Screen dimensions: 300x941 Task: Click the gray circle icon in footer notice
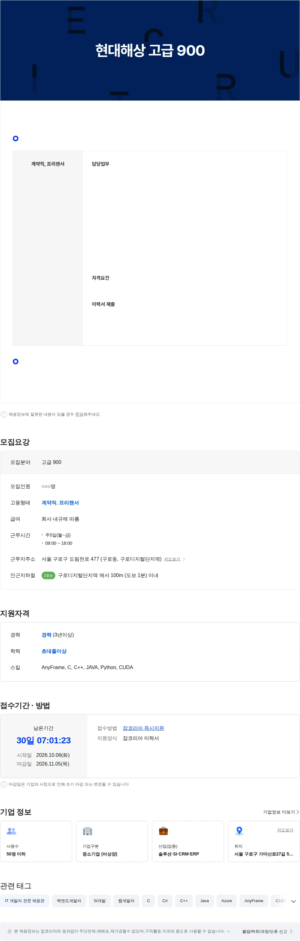click(x=10, y=931)
